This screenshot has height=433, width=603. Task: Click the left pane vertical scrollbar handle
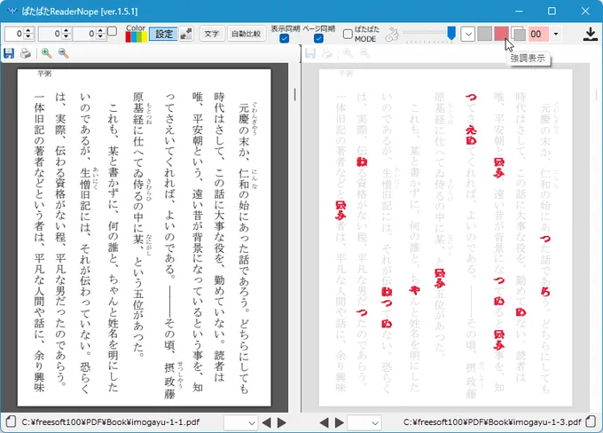pyautogui.click(x=295, y=95)
